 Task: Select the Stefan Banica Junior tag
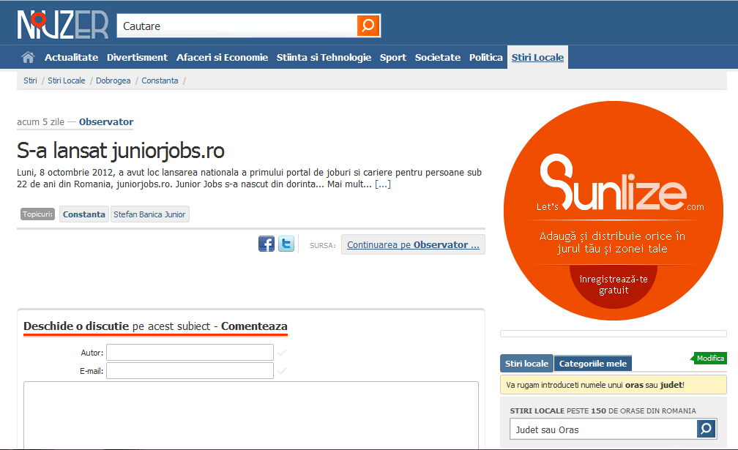point(149,214)
